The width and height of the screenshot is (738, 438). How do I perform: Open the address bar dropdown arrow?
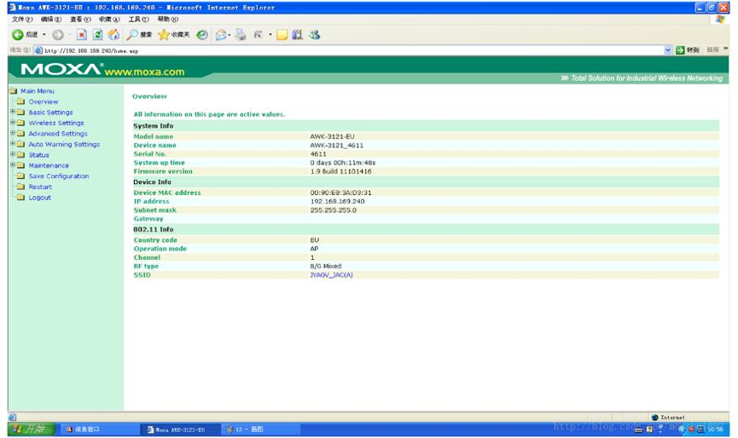pyautogui.click(x=668, y=50)
